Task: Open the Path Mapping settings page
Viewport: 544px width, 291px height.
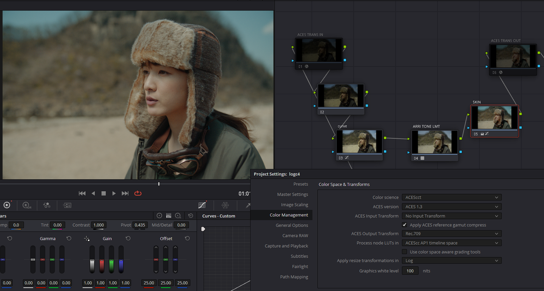Action: click(x=294, y=277)
